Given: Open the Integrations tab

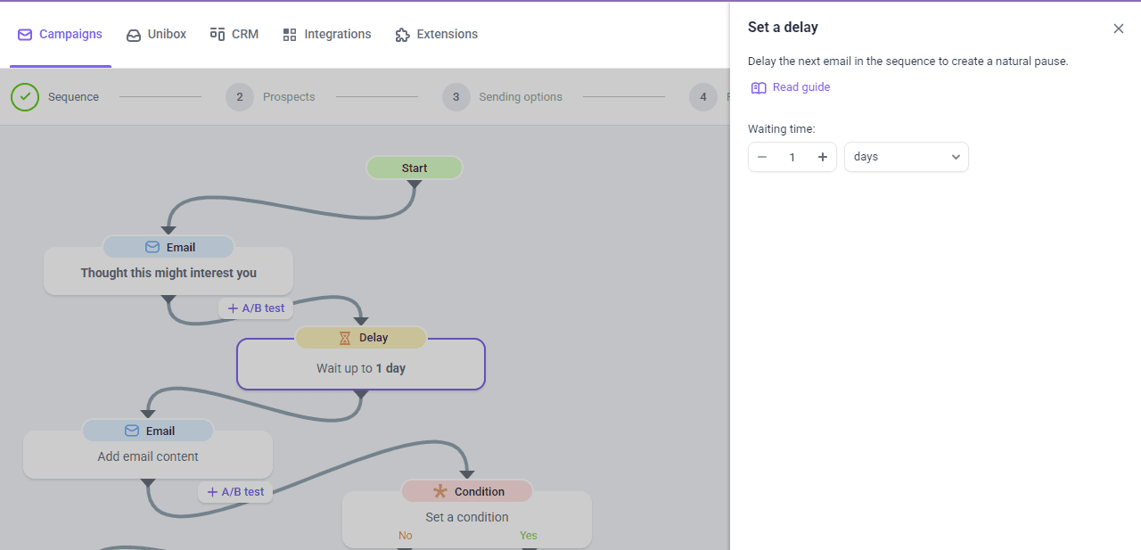Looking at the screenshot, I should [x=327, y=35].
